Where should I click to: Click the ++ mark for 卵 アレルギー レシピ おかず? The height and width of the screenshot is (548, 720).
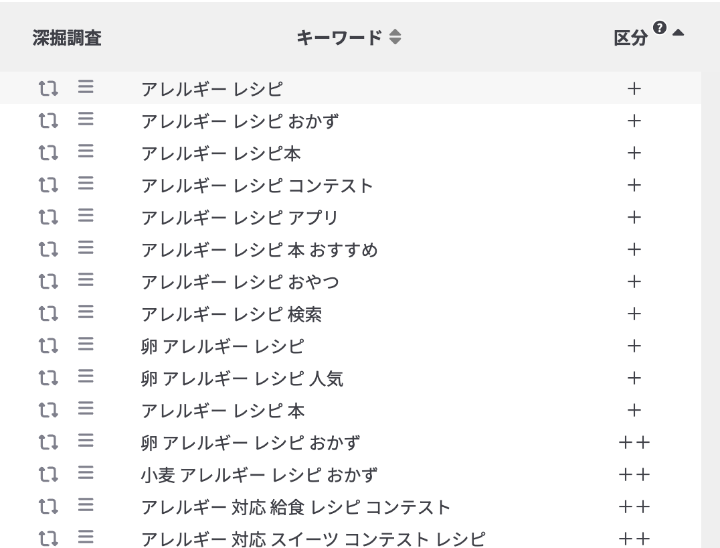coord(634,442)
